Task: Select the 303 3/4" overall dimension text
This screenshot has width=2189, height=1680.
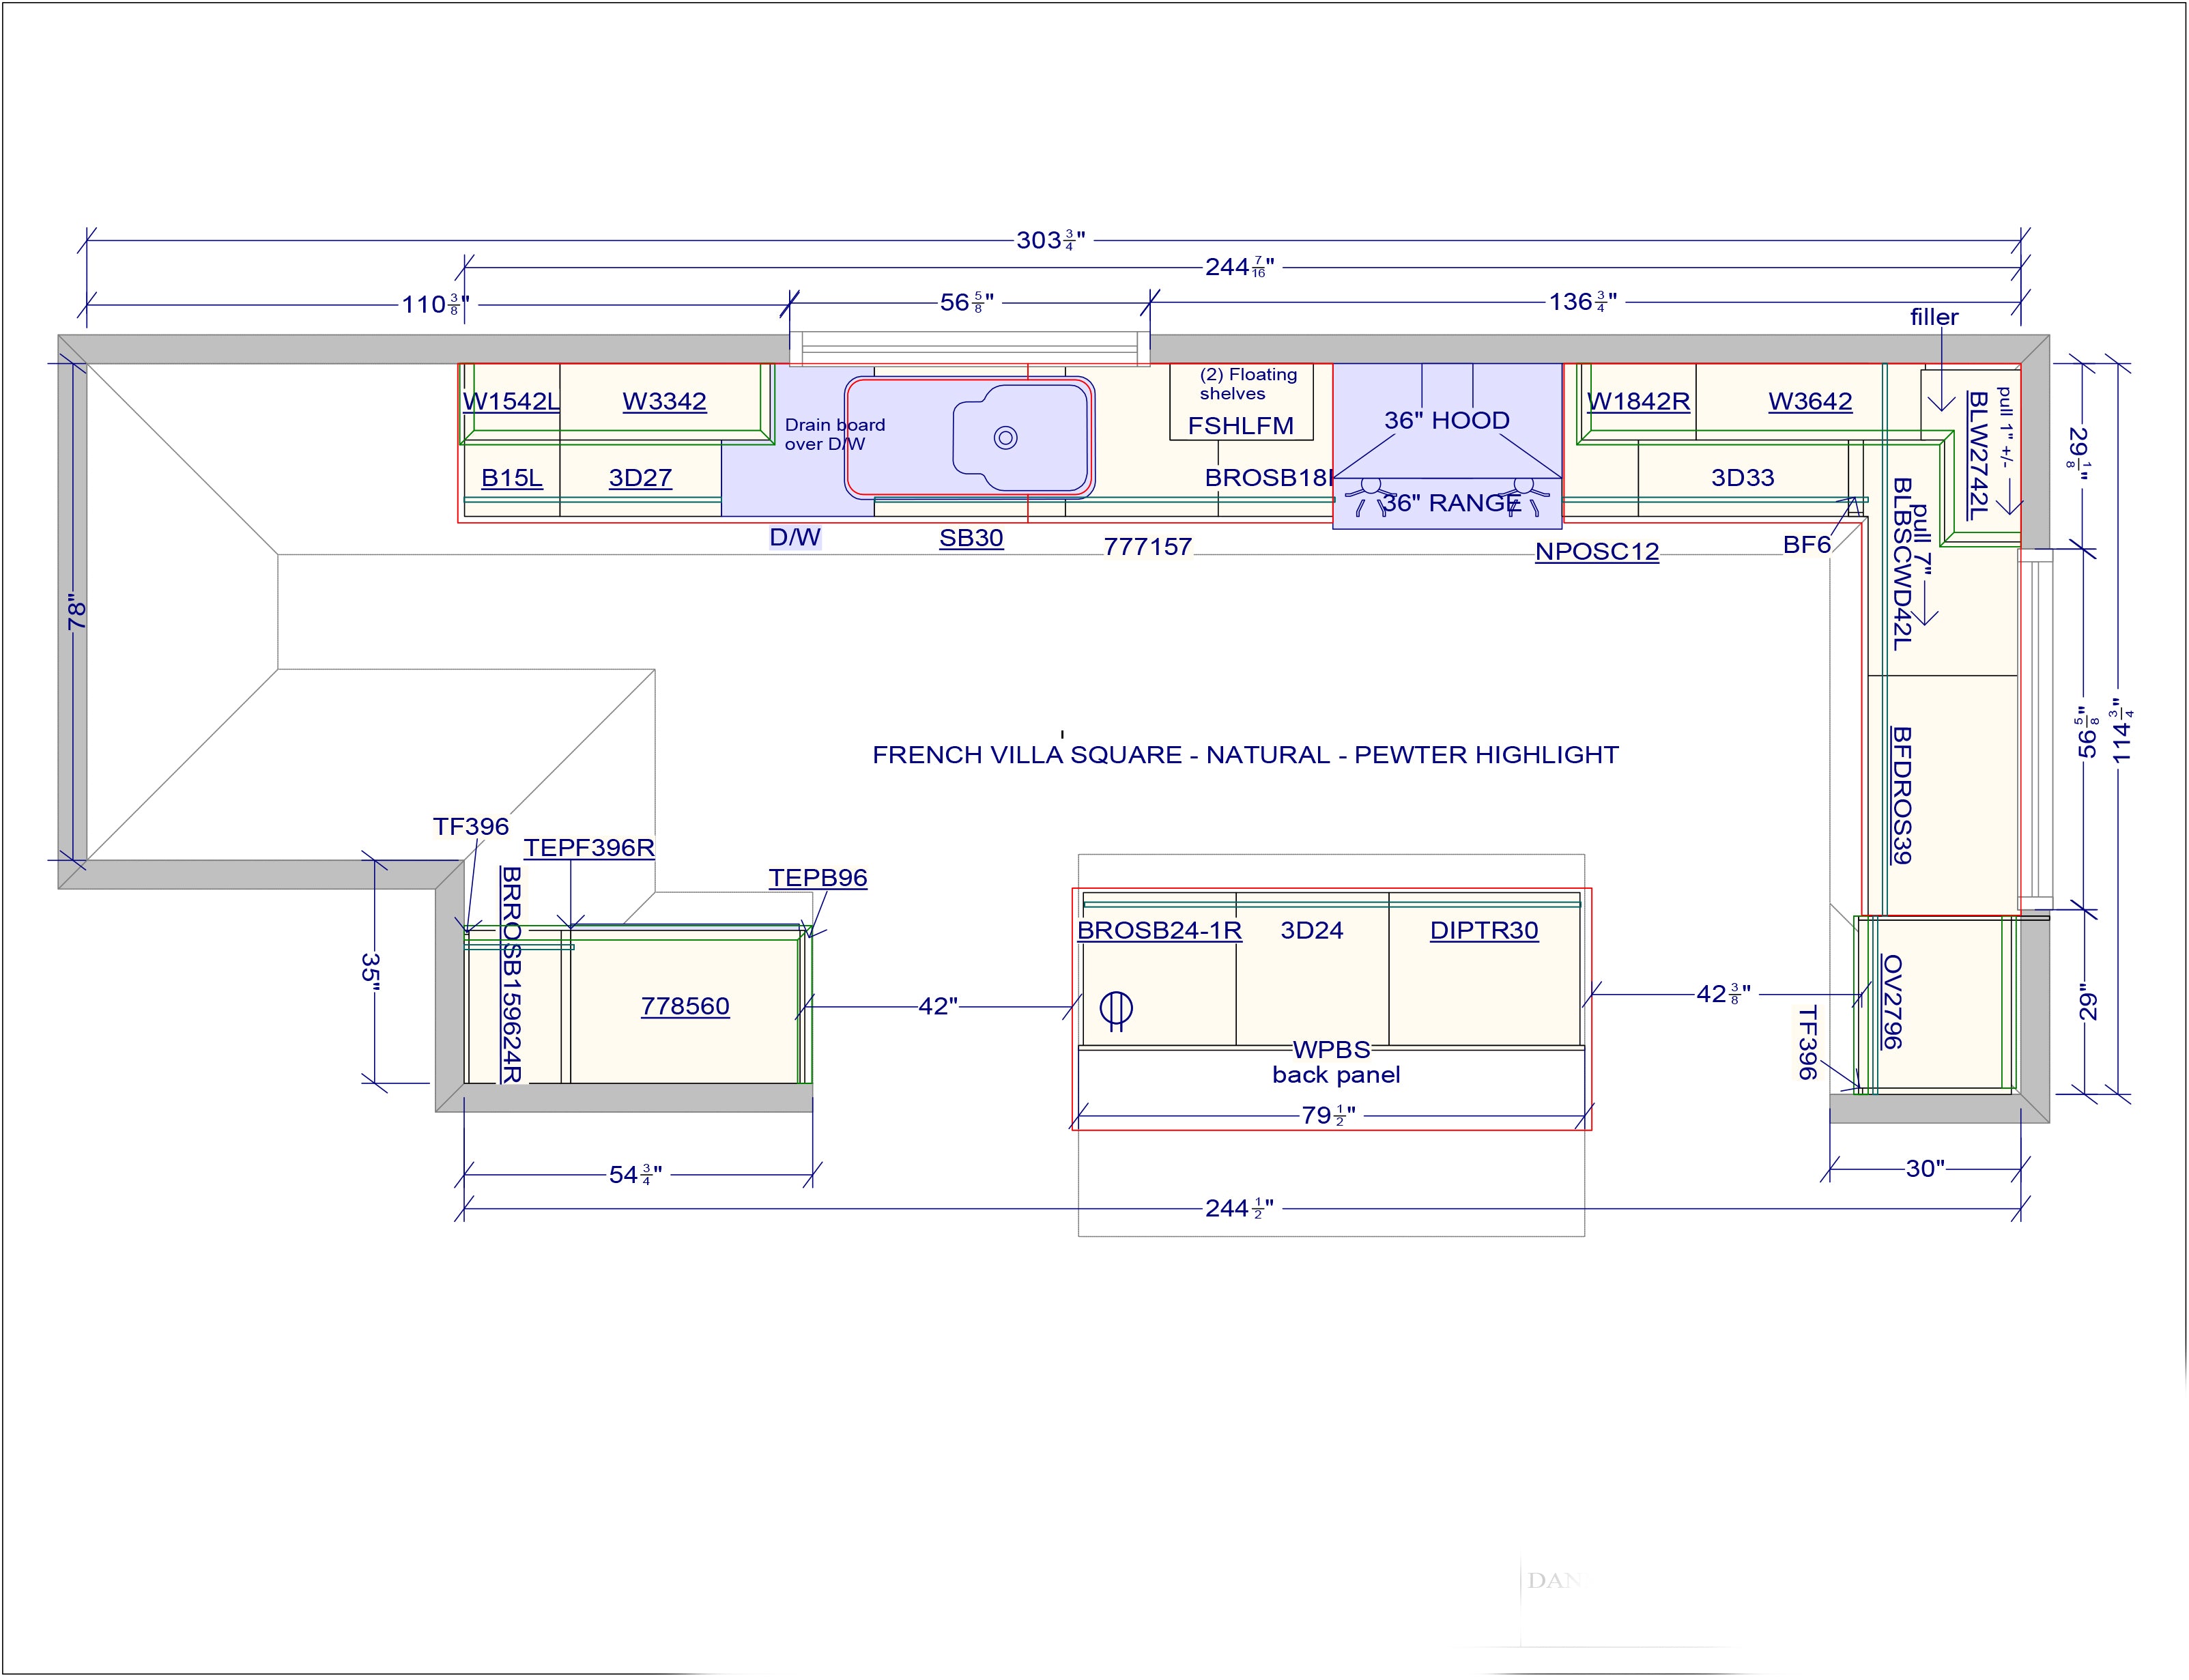Action: coord(1050,241)
